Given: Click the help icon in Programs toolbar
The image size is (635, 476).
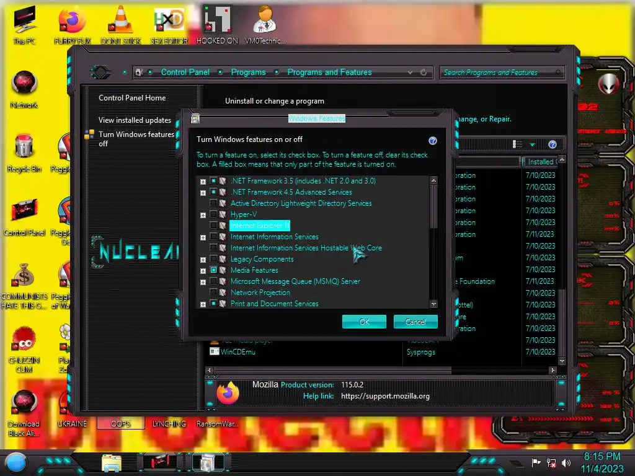Looking at the screenshot, I should coord(553,144).
